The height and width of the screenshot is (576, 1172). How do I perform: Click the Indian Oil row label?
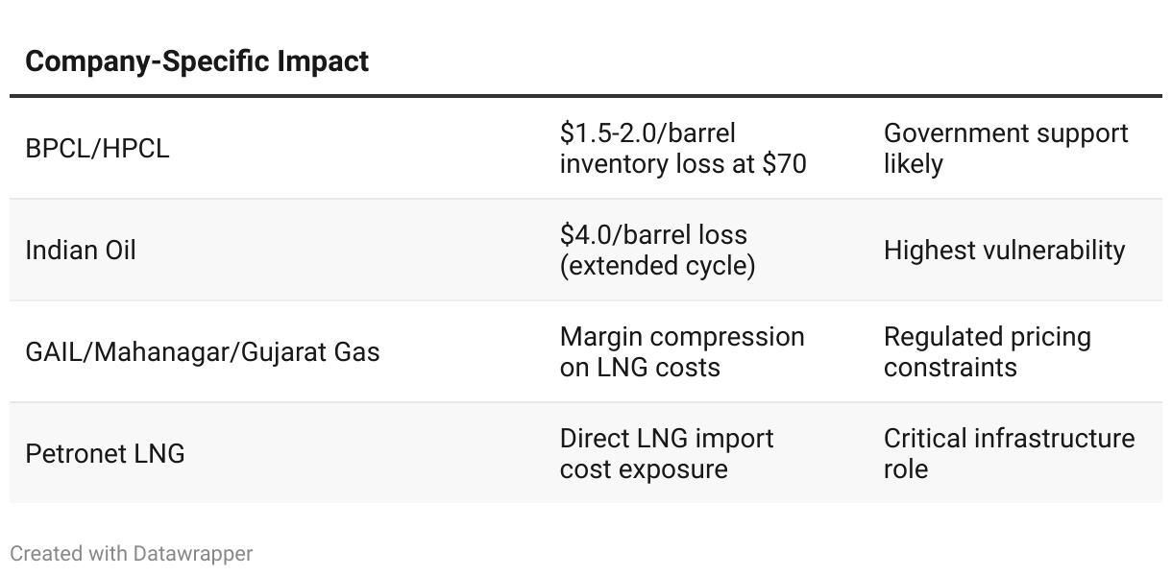pos(81,251)
